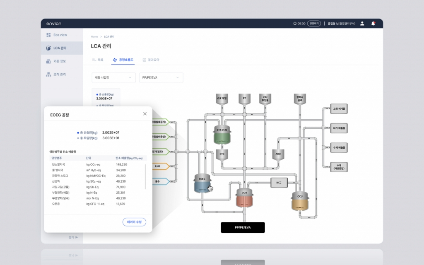Open the 결과요약 tab
Viewport: 424px width, 265px height.
[x=151, y=60]
